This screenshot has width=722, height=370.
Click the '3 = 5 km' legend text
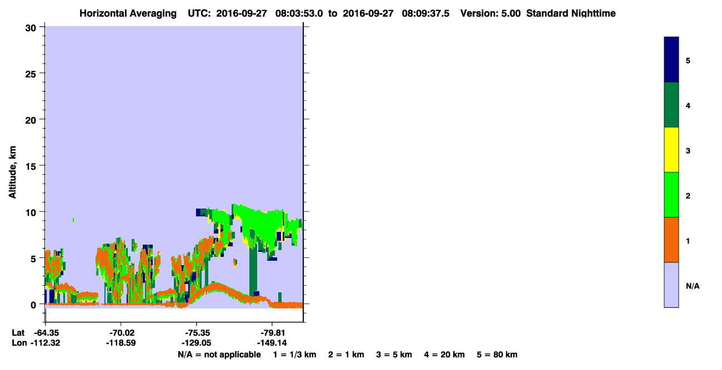[394, 355]
